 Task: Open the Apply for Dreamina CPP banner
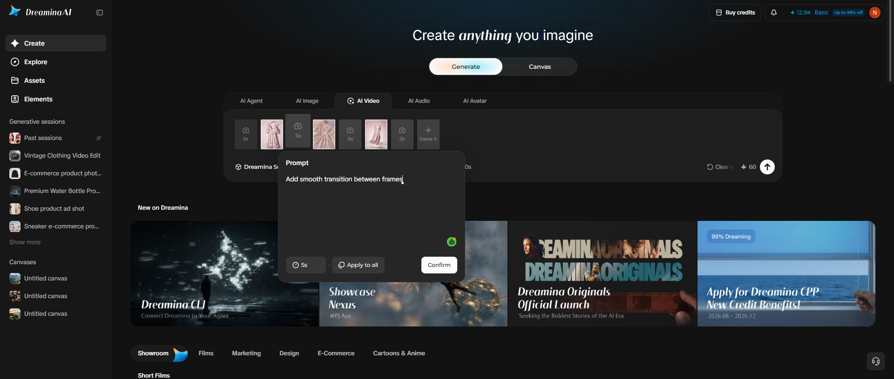tap(786, 273)
